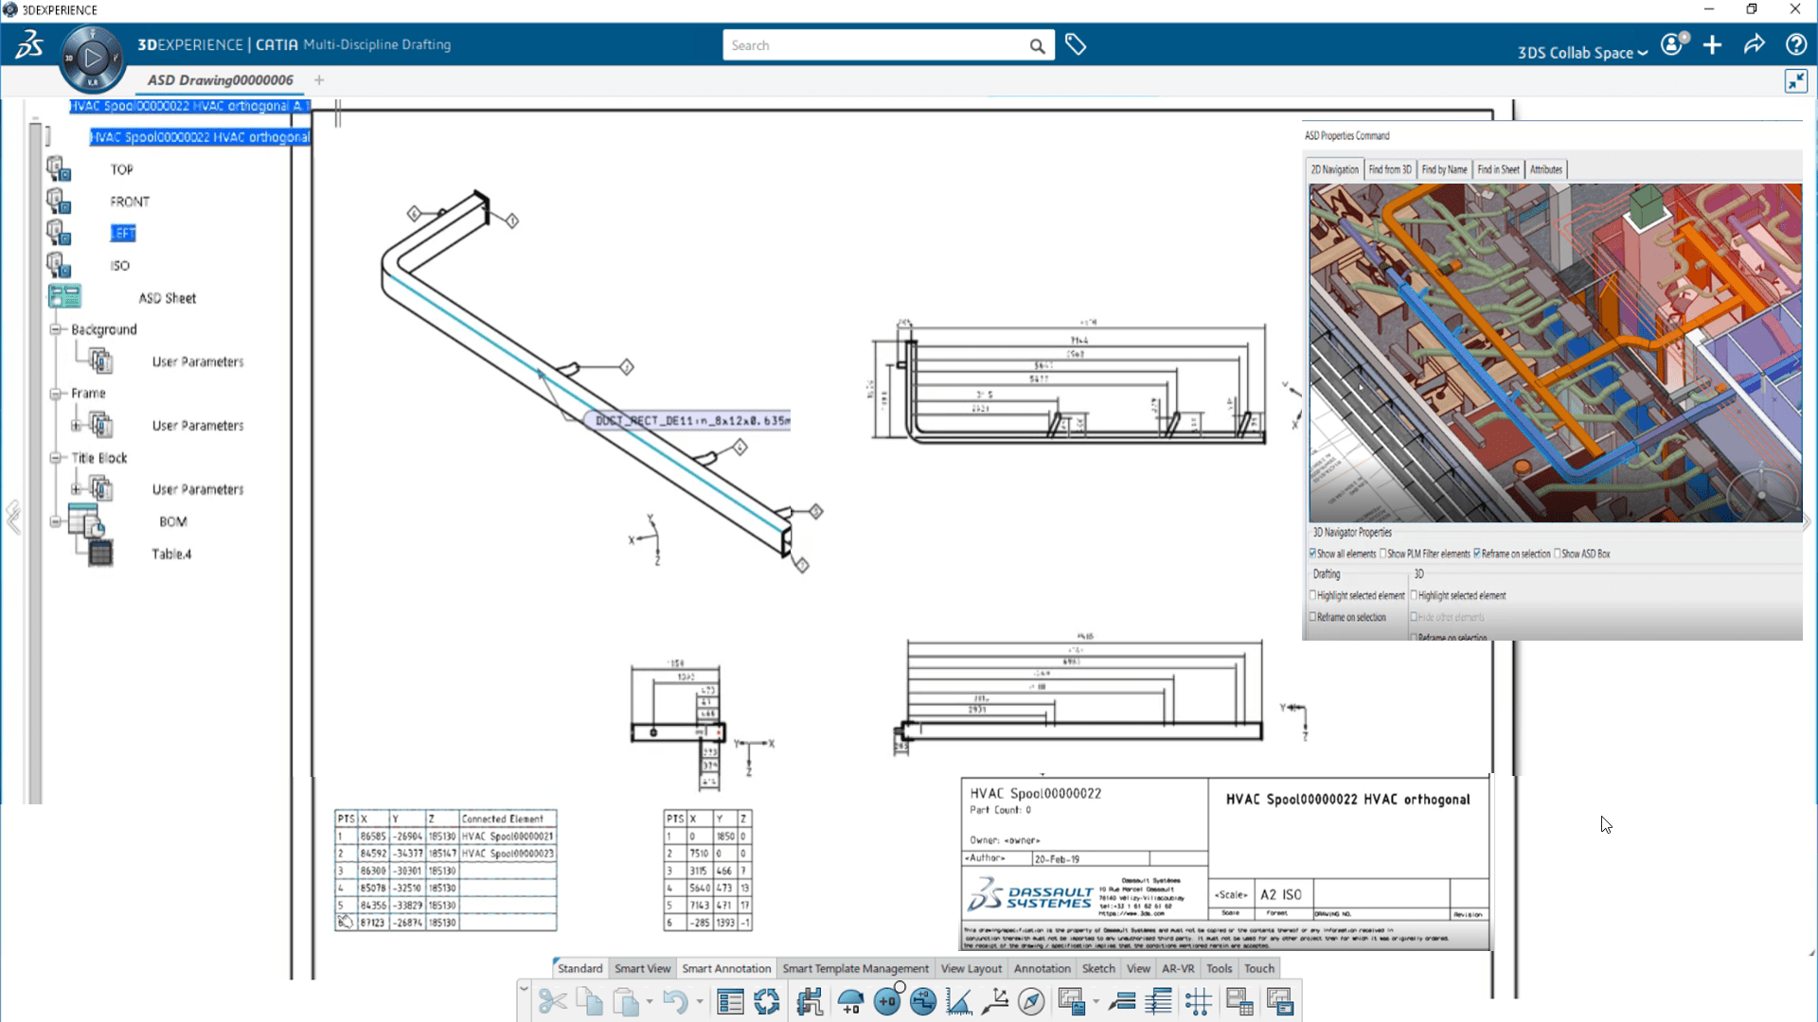Open the 3DS Collab Space dropdown

pos(1582,52)
